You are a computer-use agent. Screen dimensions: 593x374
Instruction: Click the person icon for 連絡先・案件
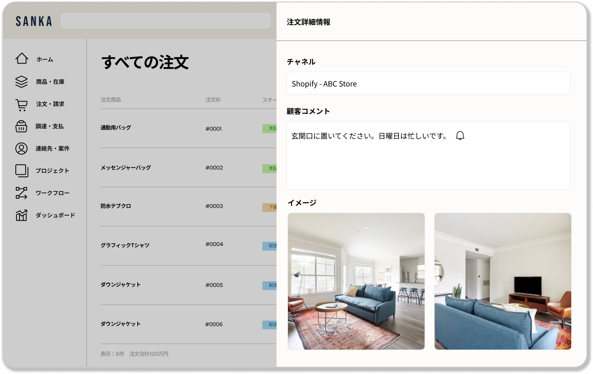click(21, 149)
